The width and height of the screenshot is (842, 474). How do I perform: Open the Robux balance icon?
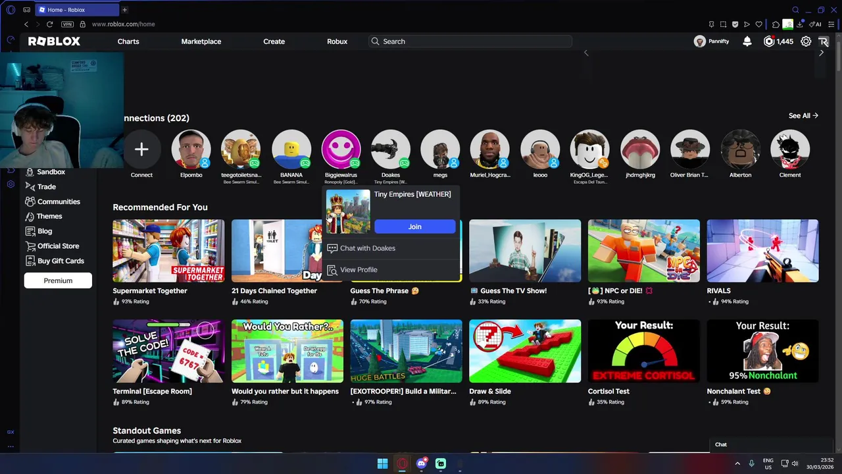pyautogui.click(x=769, y=41)
